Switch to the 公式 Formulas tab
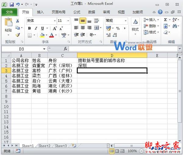The width and height of the screenshot is (183, 155). click(x=77, y=12)
